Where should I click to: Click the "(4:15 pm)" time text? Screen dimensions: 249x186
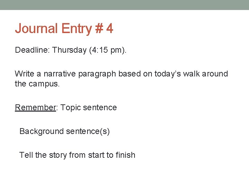tap(108, 50)
